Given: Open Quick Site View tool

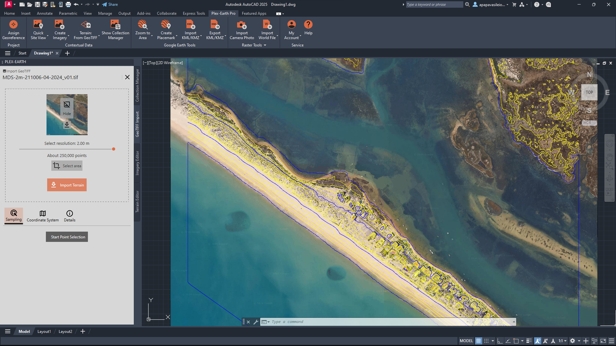Looking at the screenshot, I should click(x=38, y=25).
